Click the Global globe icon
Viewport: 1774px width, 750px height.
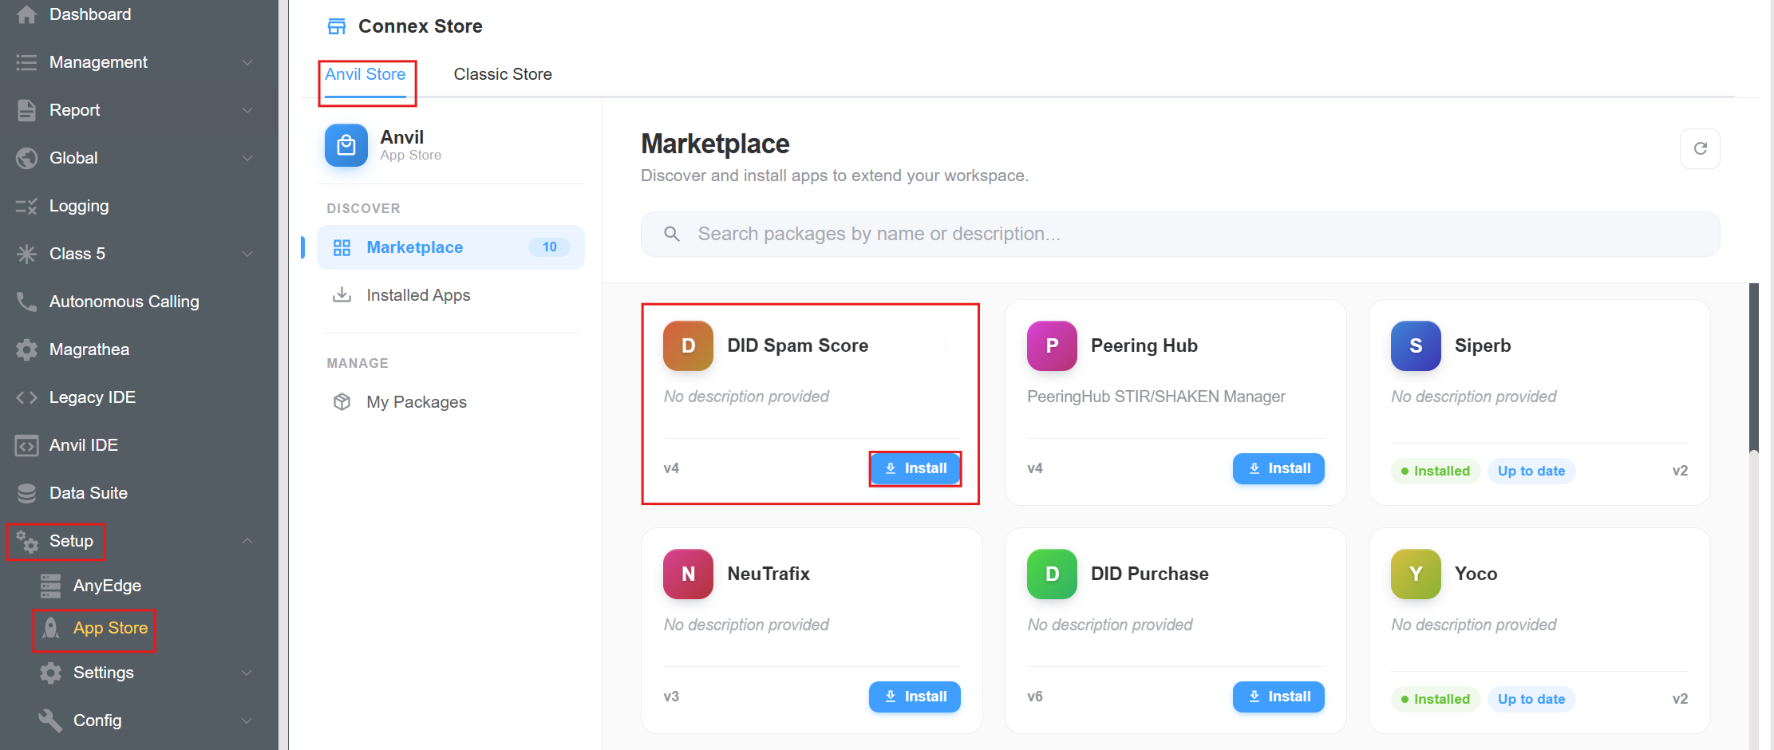pos(26,158)
